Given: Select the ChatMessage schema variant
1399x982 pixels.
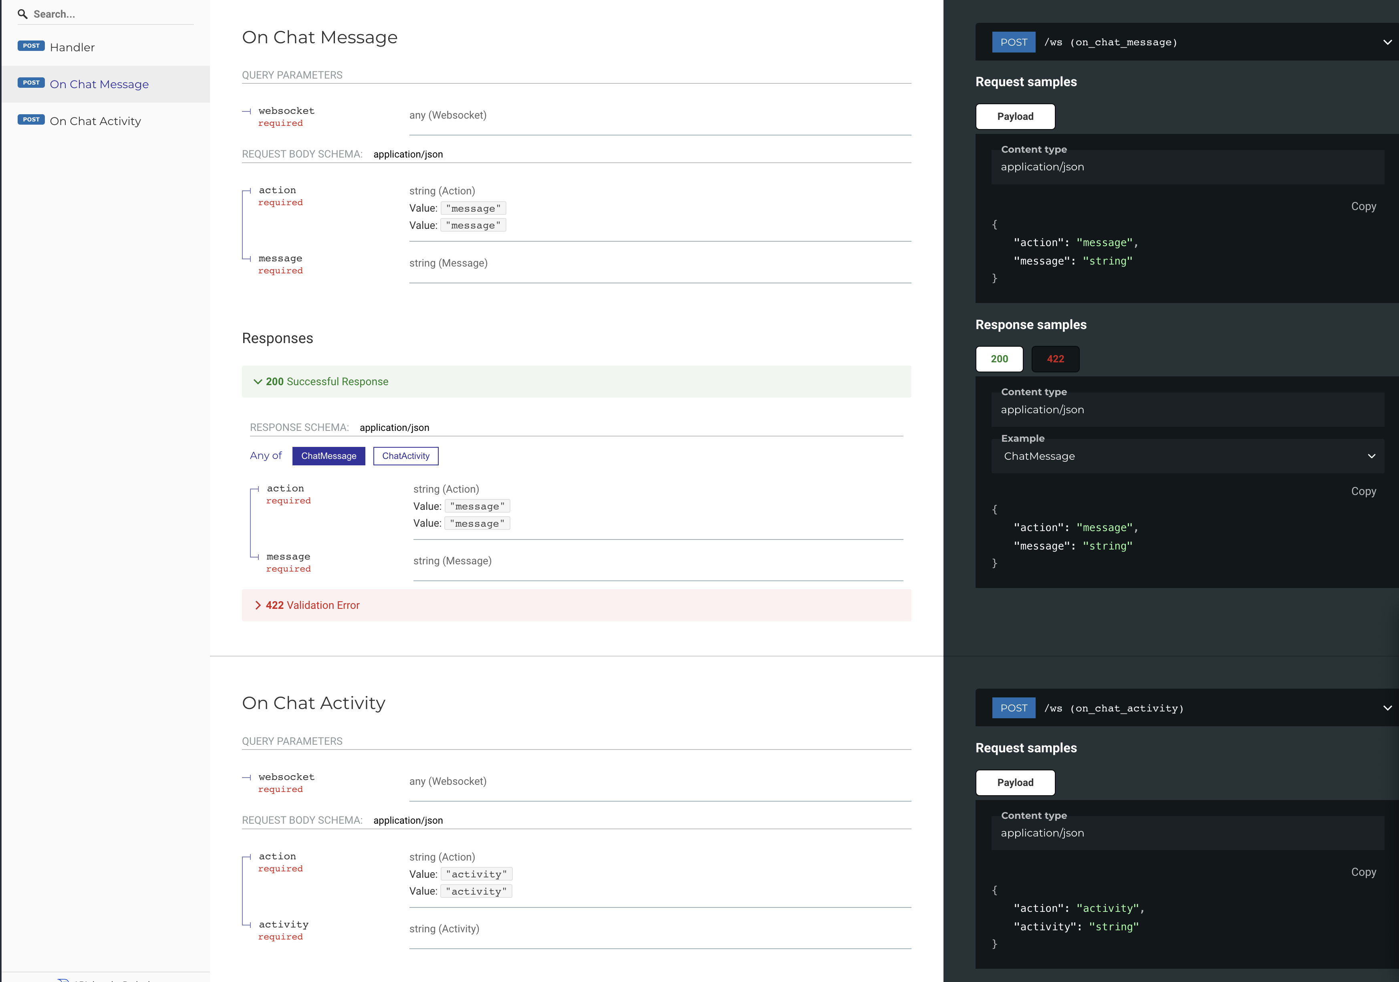Looking at the screenshot, I should click(x=329, y=455).
